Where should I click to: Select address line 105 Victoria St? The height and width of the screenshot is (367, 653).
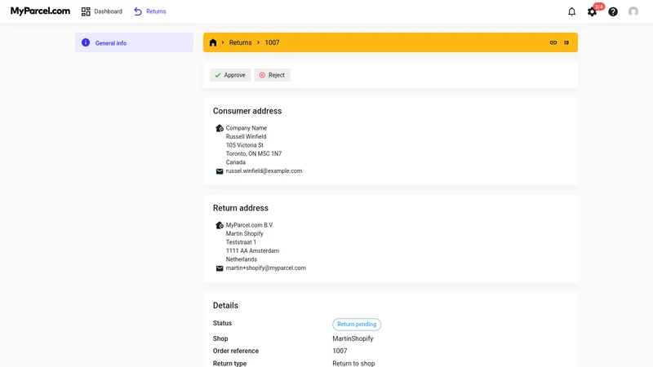244,145
